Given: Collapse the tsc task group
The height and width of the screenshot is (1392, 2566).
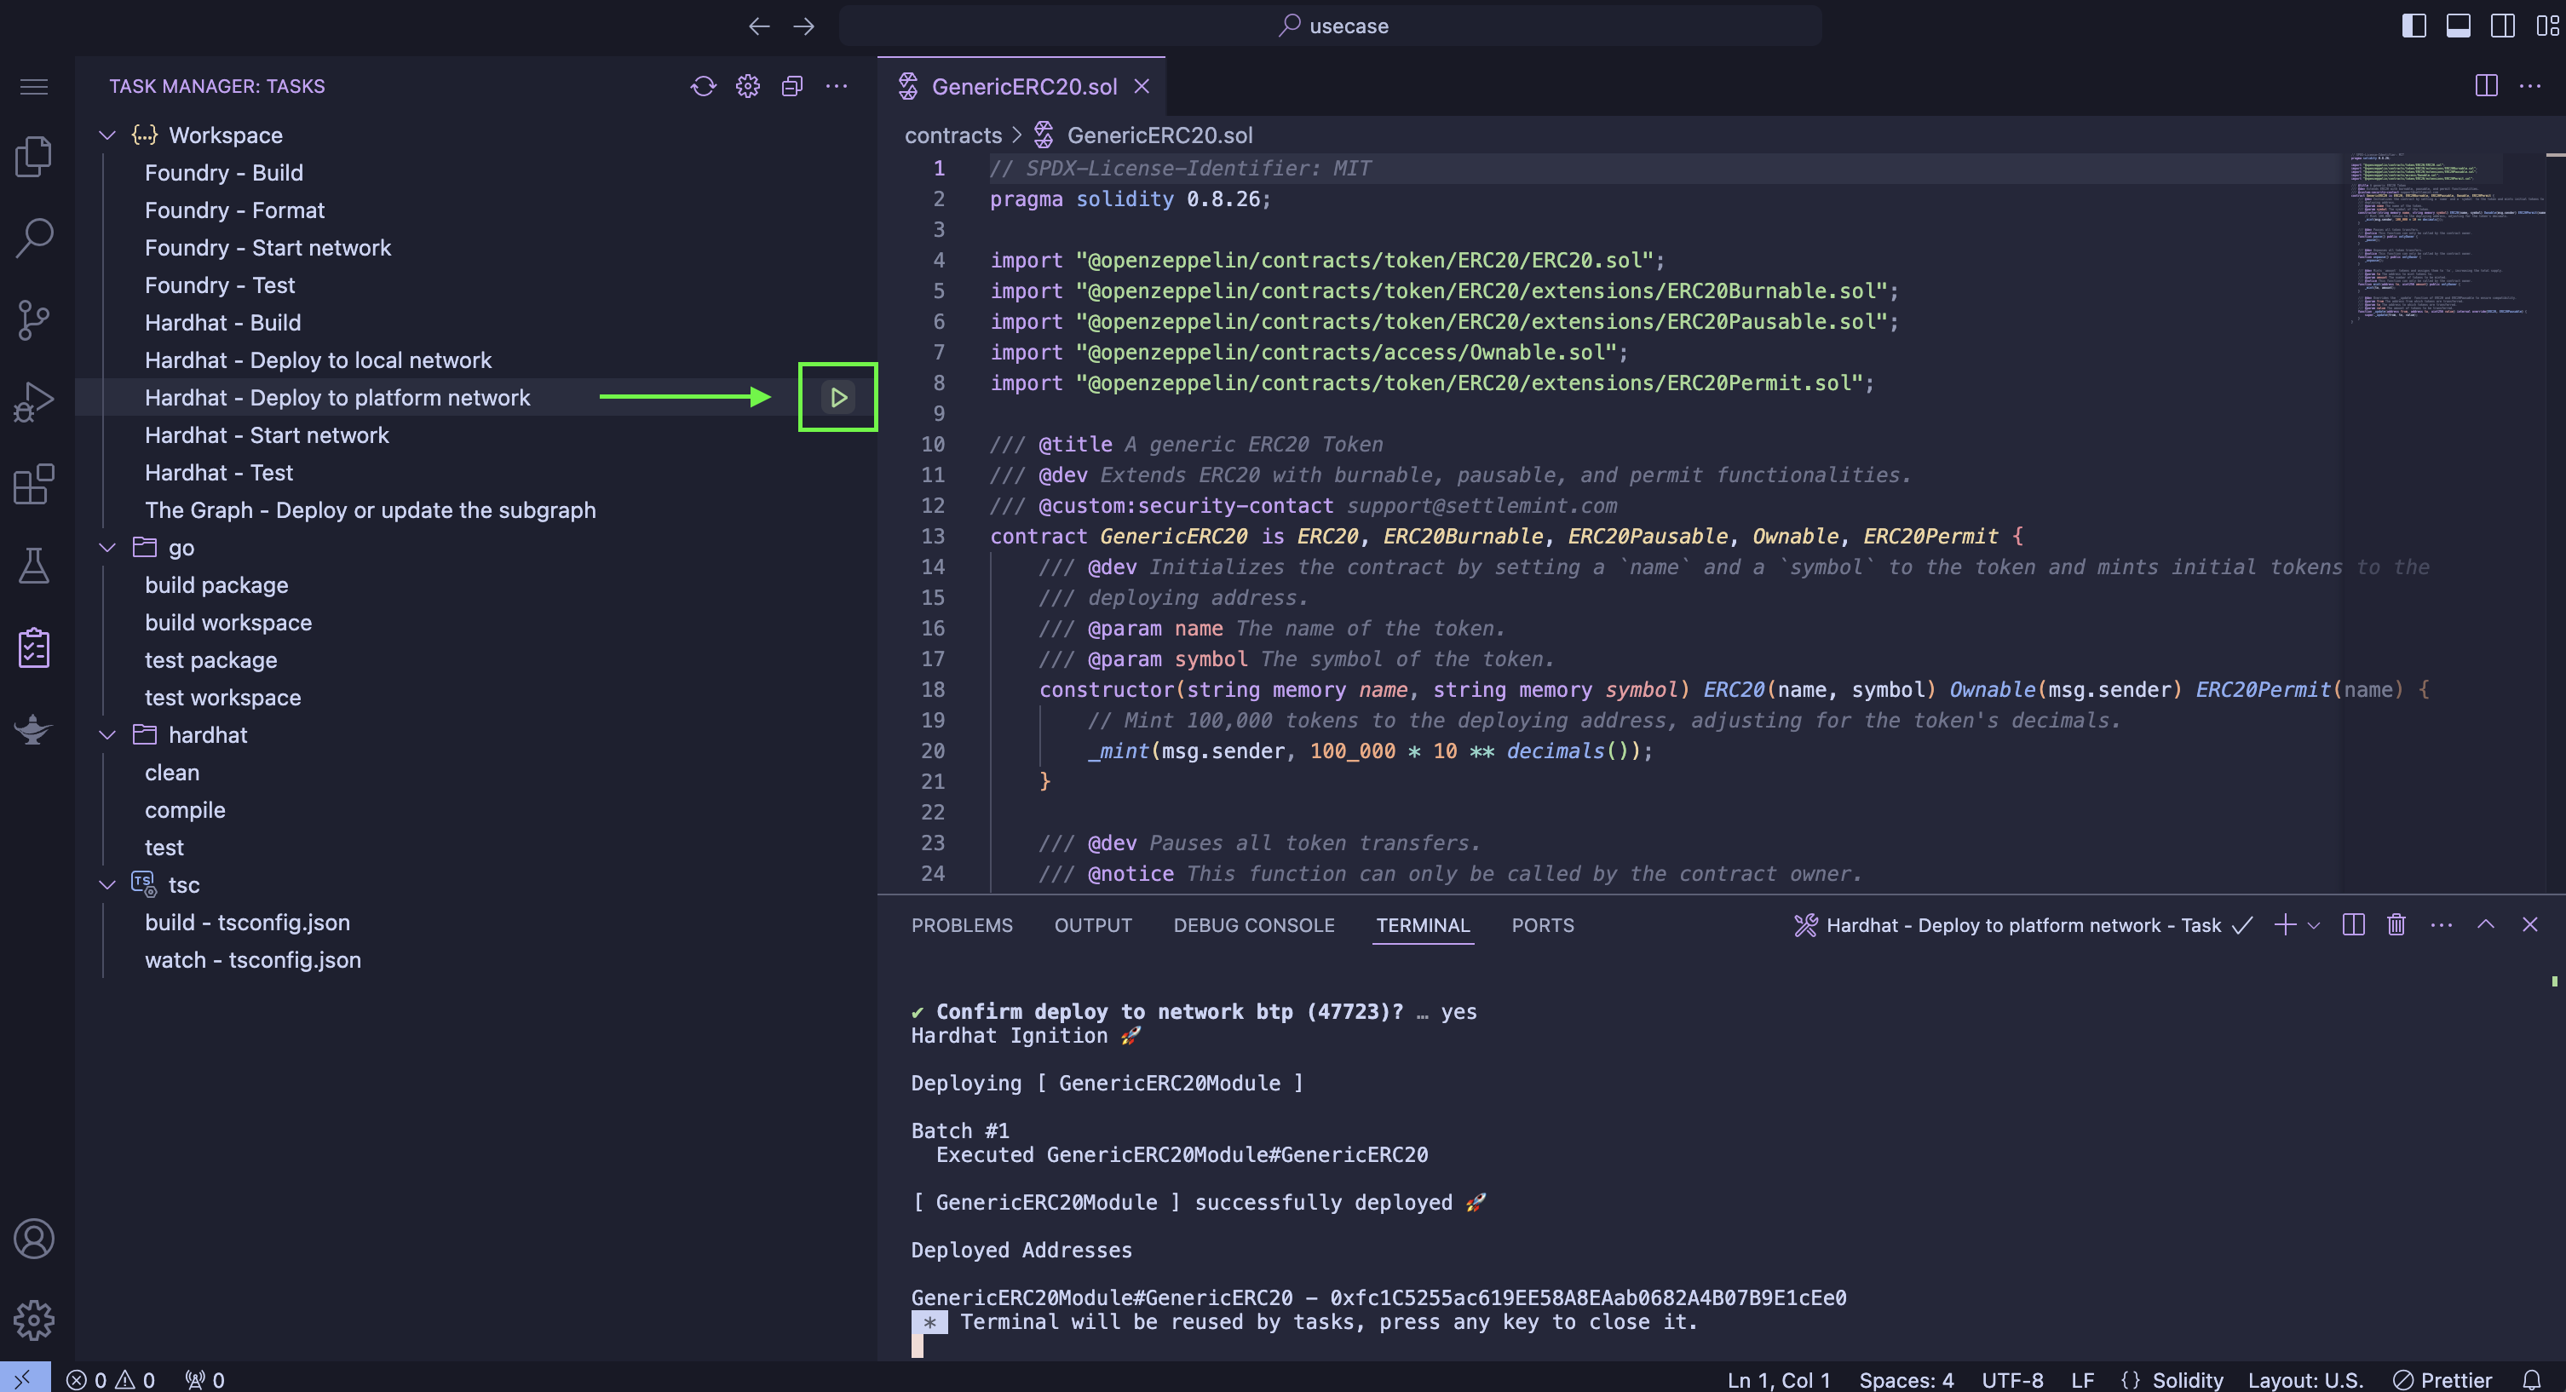Looking at the screenshot, I should pos(107,885).
